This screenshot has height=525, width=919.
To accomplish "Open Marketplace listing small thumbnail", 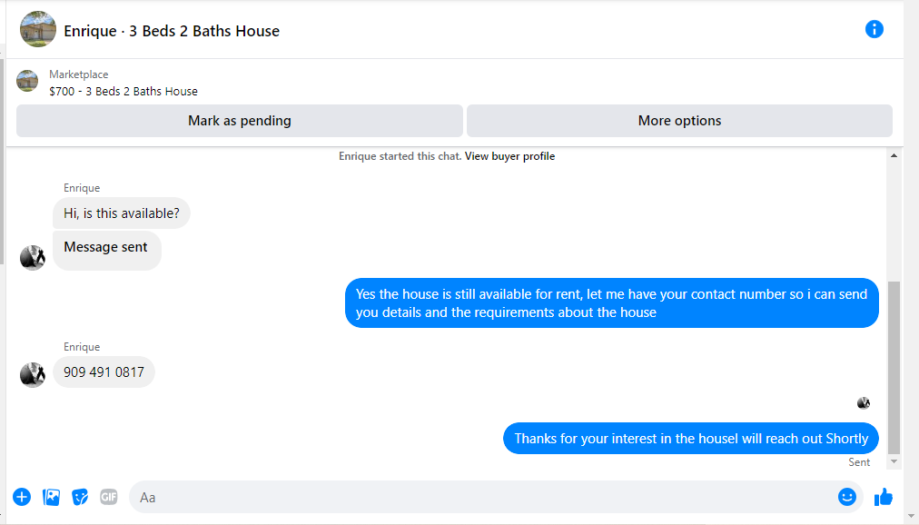I will pyautogui.click(x=27, y=81).
